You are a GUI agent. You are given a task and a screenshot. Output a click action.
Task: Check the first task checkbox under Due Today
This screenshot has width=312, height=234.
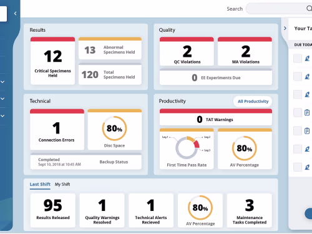(298, 59)
